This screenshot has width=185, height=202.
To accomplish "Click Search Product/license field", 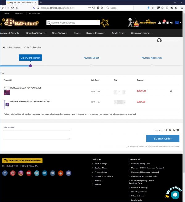I will point(73,23).
